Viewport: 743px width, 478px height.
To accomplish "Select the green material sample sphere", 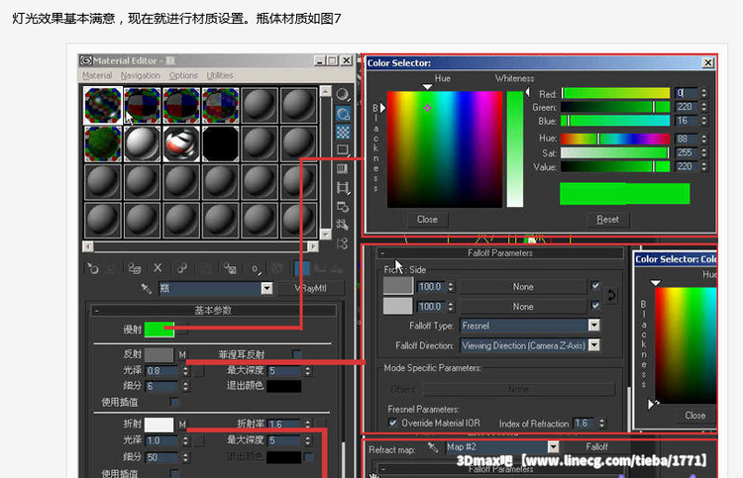I will (x=103, y=143).
